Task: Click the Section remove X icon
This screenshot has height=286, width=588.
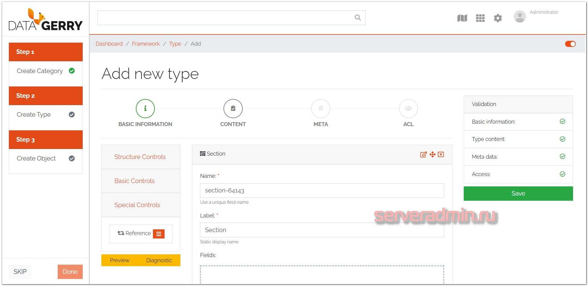Action: click(441, 154)
